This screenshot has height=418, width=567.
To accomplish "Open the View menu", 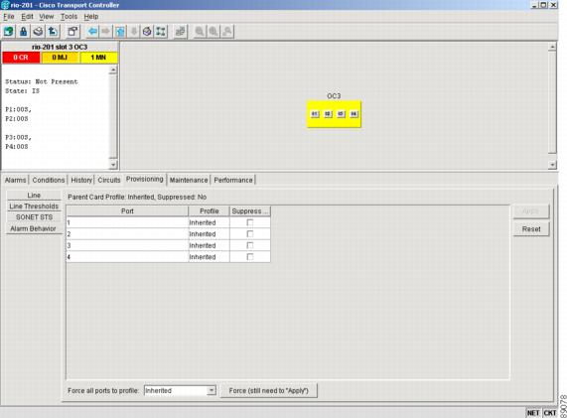I will click(x=47, y=17).
